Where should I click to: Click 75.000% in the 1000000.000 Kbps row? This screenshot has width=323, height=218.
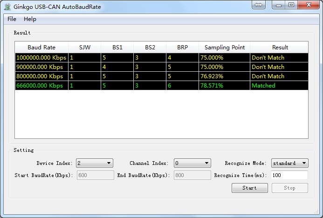coord(224,58)
